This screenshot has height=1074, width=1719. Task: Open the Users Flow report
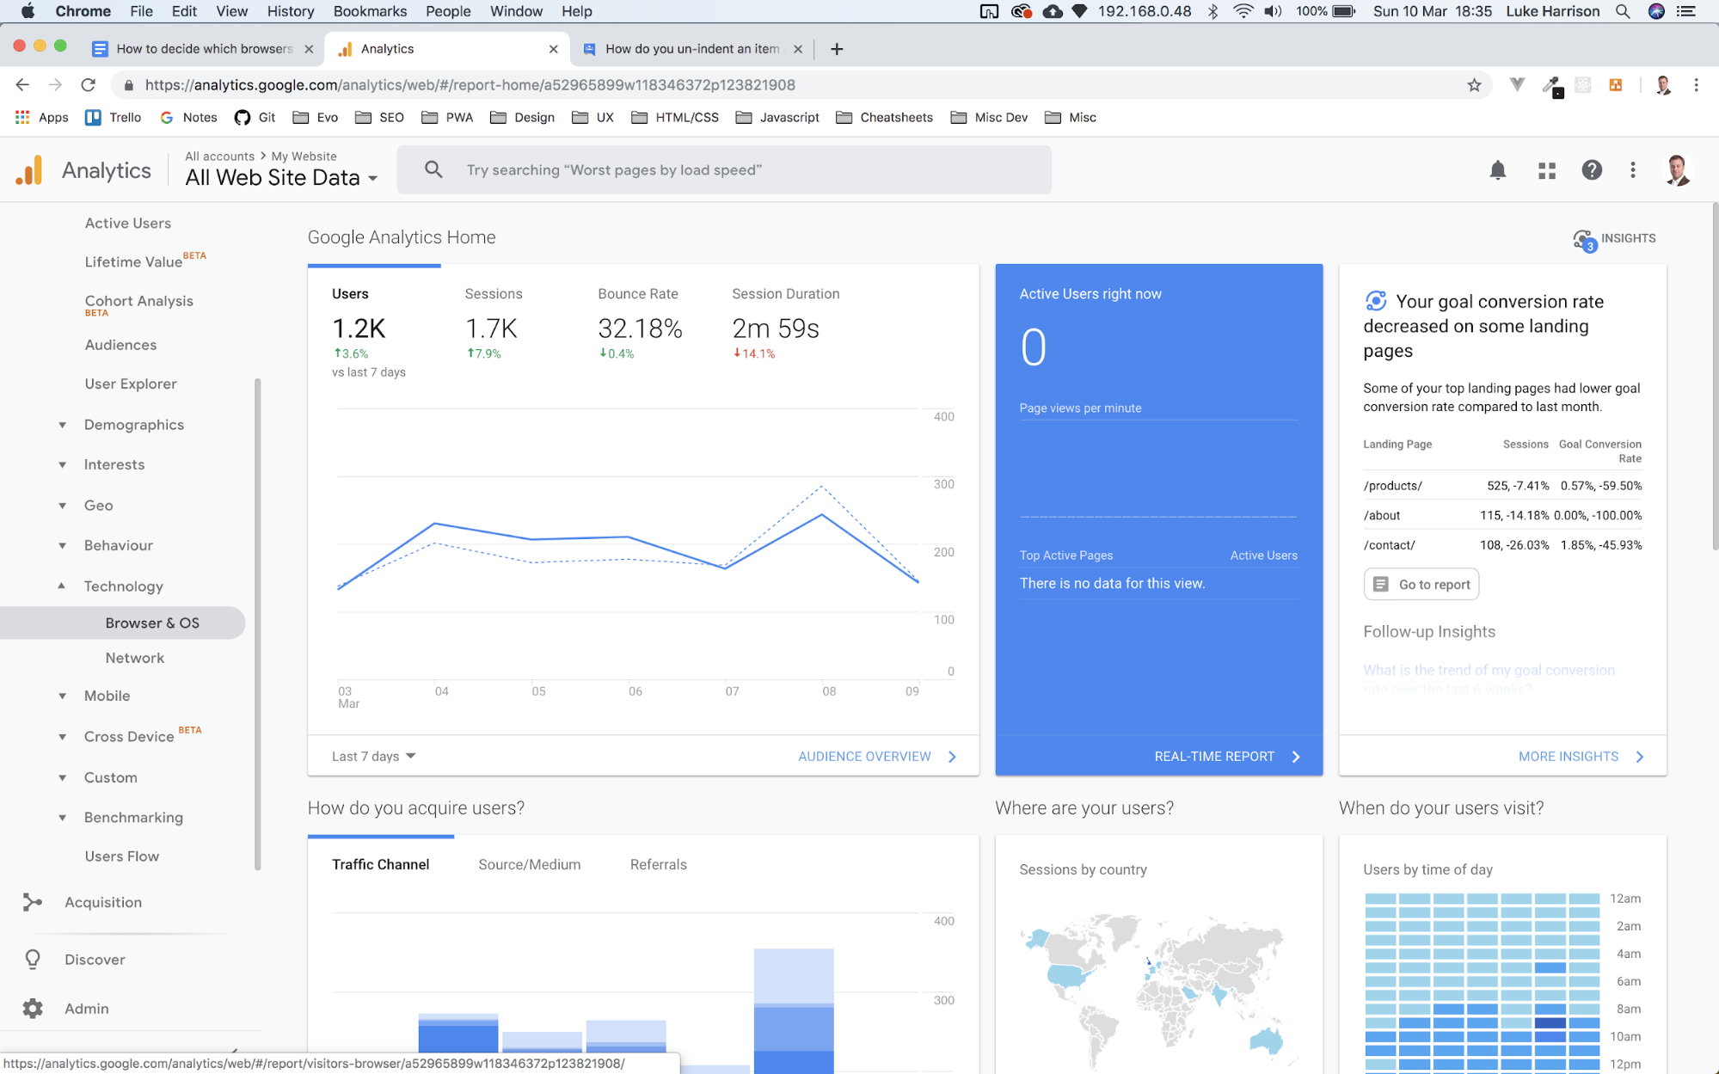tap(122, 857)
